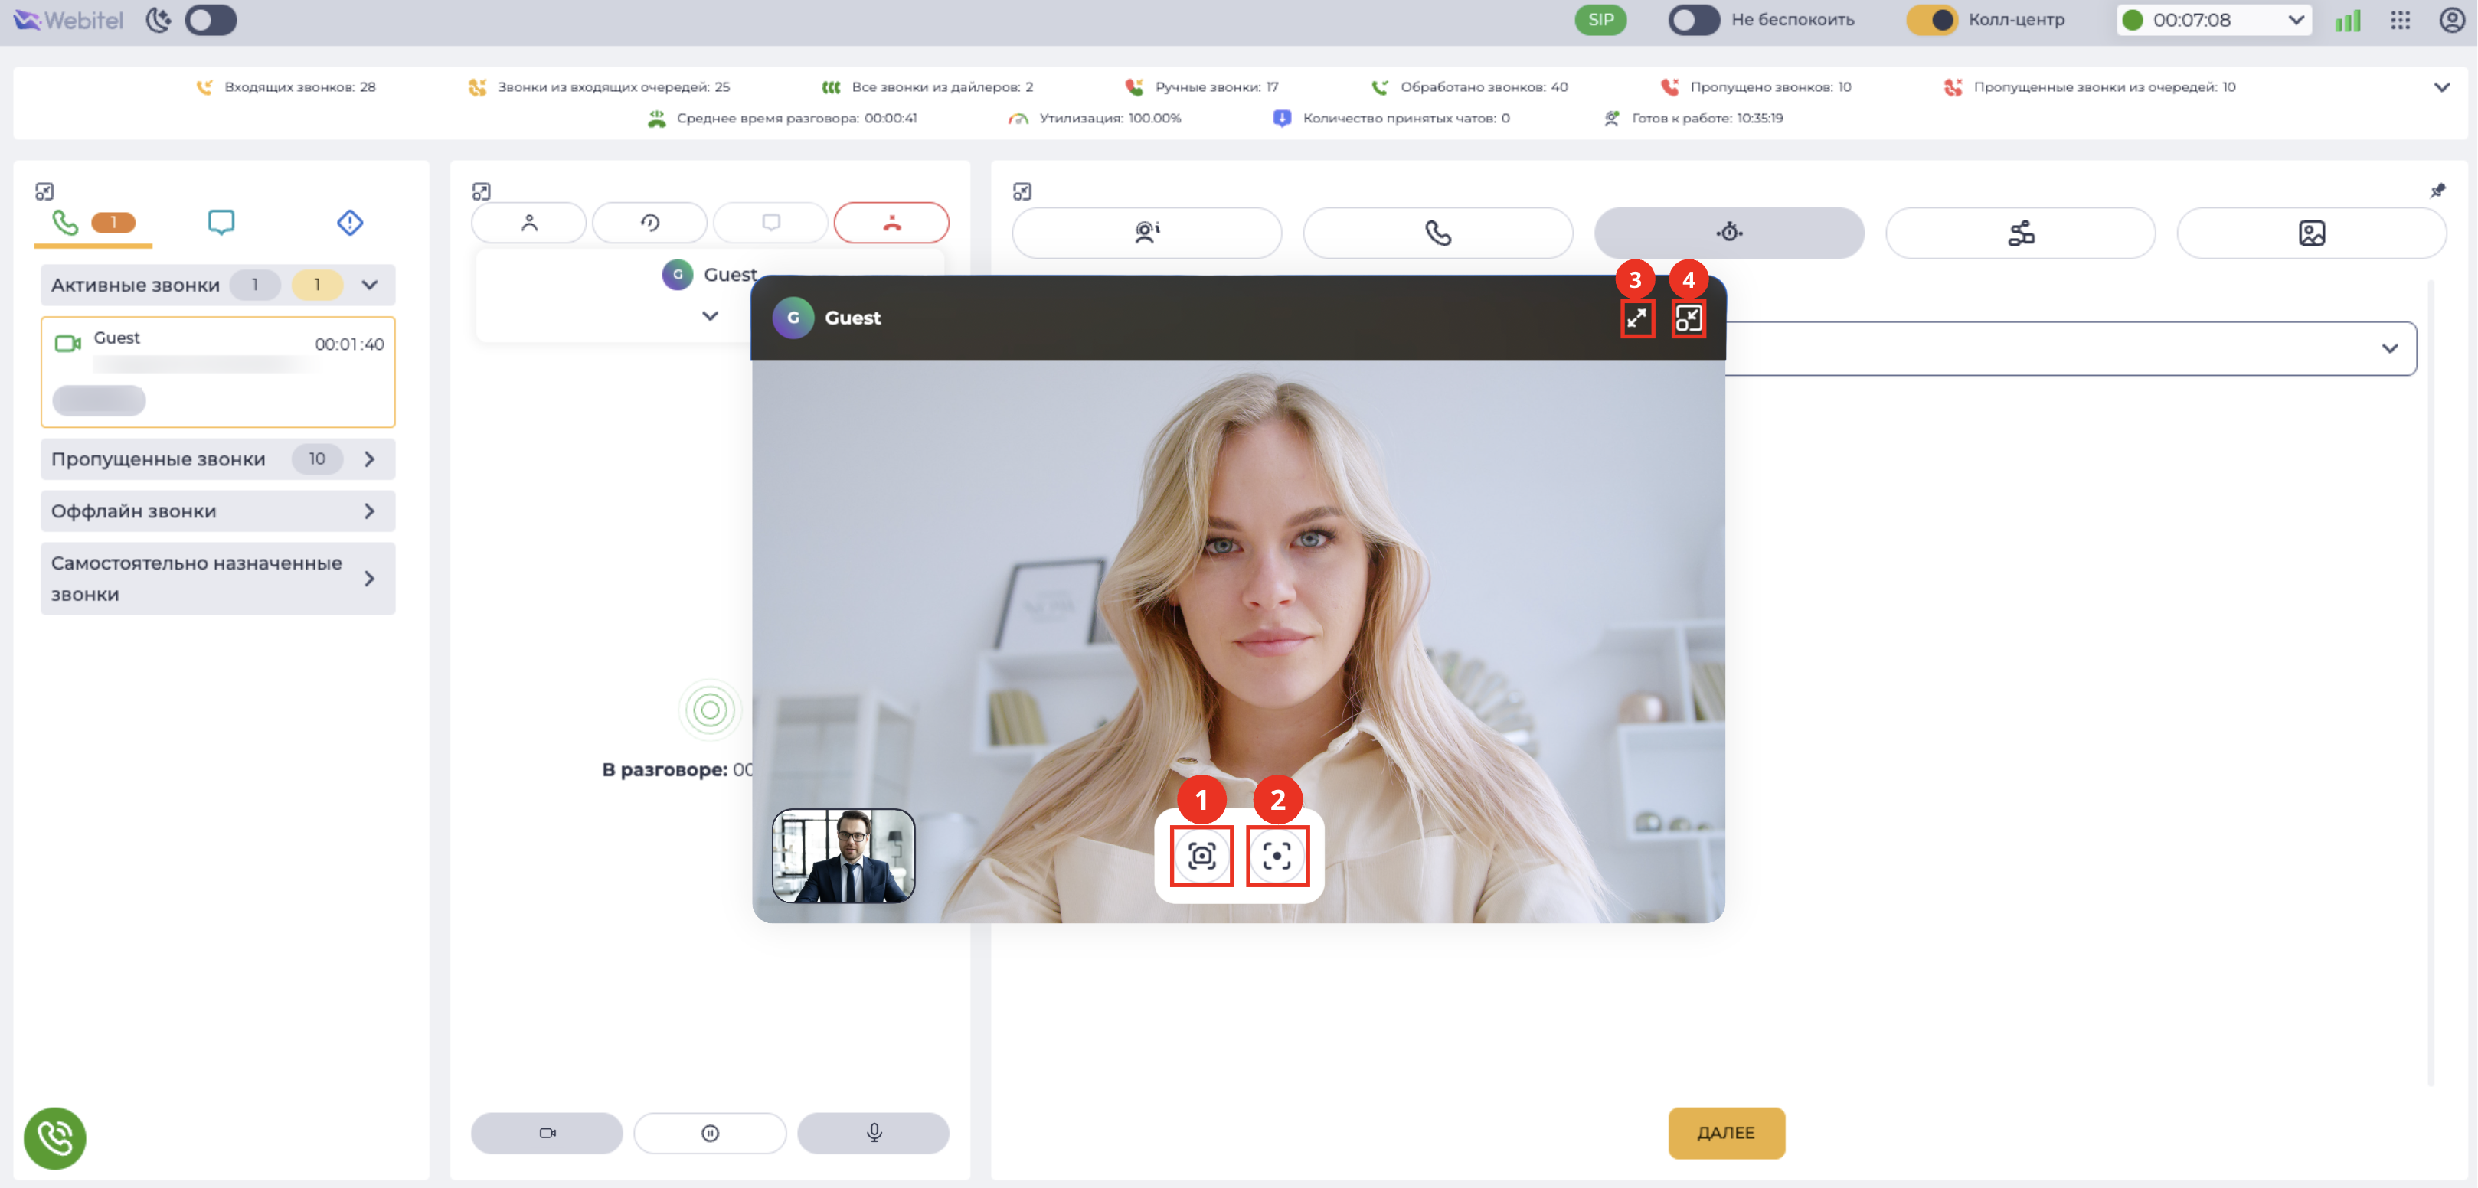Mute the microphone
This screenshot has height=1188, width=2478.
[874, 1133]
